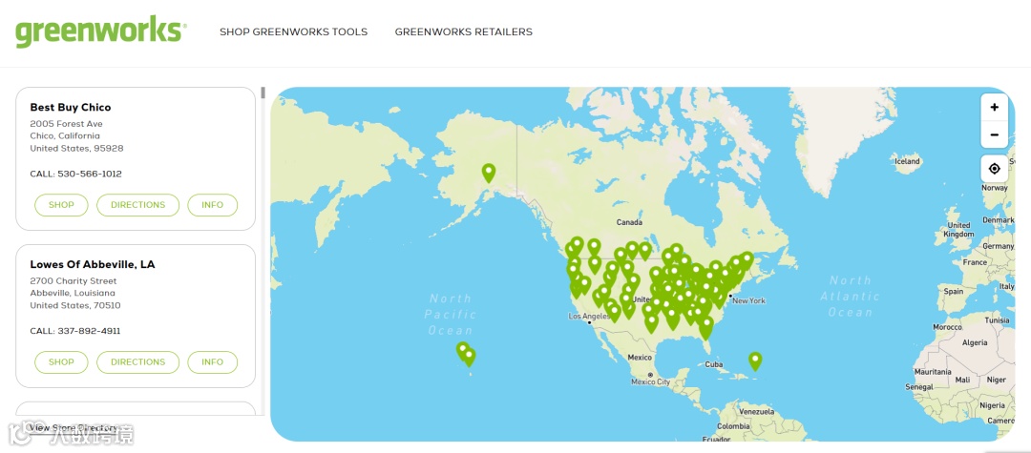Open SHOP GREENWORKS TOOLS menu
Image resolution: width=1031 pixels, height=453 pixels.
(293, 31)
